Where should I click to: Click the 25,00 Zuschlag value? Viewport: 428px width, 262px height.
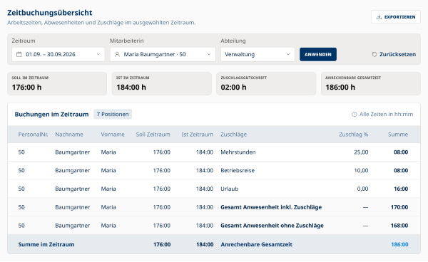(361, 152)
